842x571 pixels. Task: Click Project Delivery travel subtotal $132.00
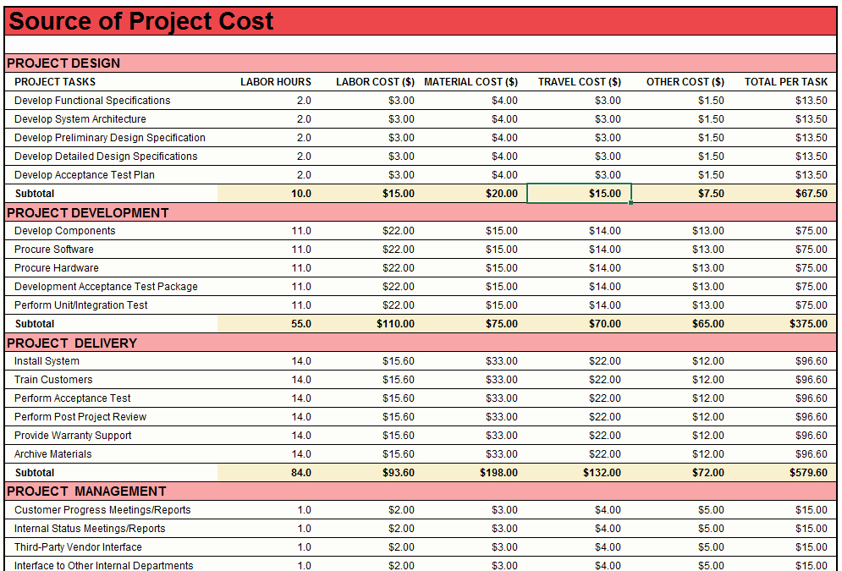point(602,473)
